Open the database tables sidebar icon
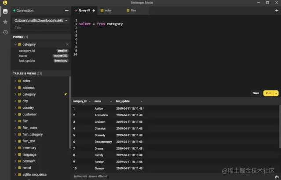Screen dimensions: 281x180 [x=5, y=11]
